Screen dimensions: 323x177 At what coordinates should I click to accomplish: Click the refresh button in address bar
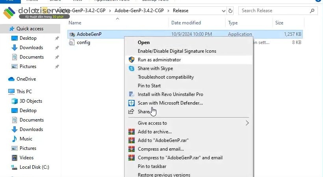click(x=230, y=11)
